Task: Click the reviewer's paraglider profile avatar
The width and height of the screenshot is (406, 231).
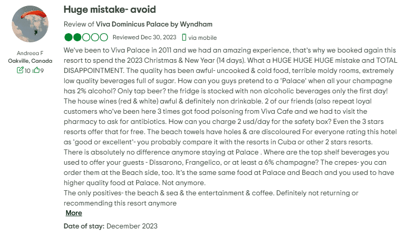Action: (x=31, y=25)
